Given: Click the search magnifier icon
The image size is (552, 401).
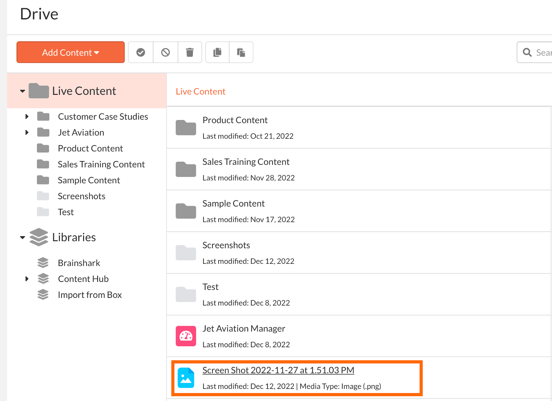Looking at the screenshot, I should click(x=527, y=52).
